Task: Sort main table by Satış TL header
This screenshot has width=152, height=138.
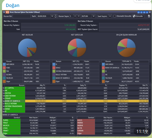Action: [x=77, y=85]
